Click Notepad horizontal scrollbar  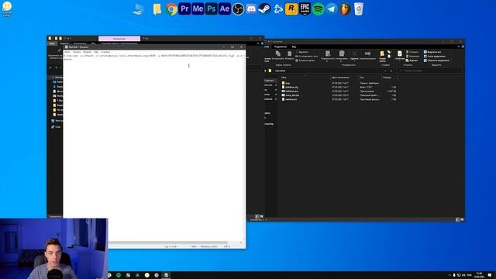tap(167, 243)
